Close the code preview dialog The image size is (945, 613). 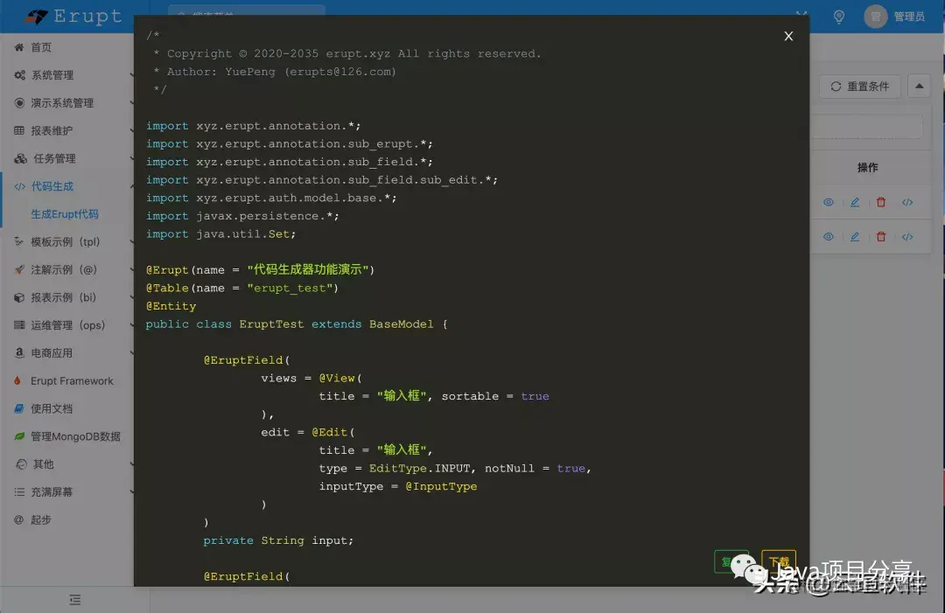tap(788, 36)
